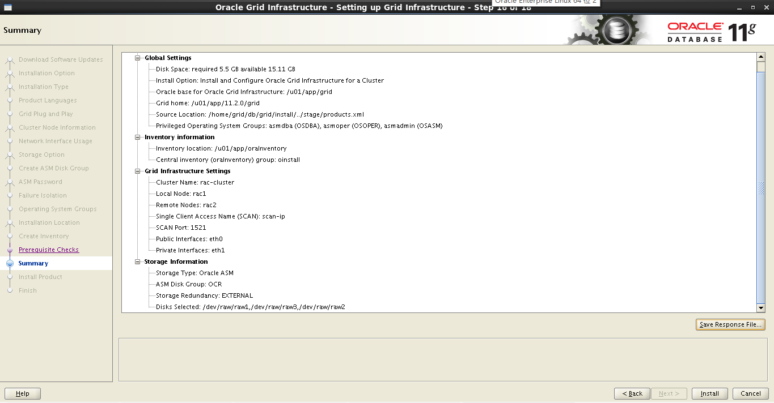Click 'Public Interfaces: eth0' row

[x=189, y=239]
